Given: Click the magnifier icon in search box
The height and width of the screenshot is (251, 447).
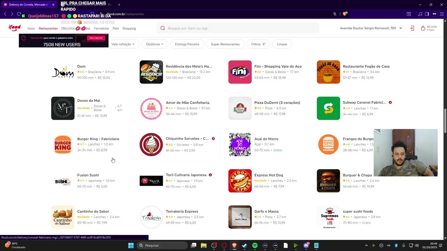Looking at the screenshot, I should tap(163, 28).
